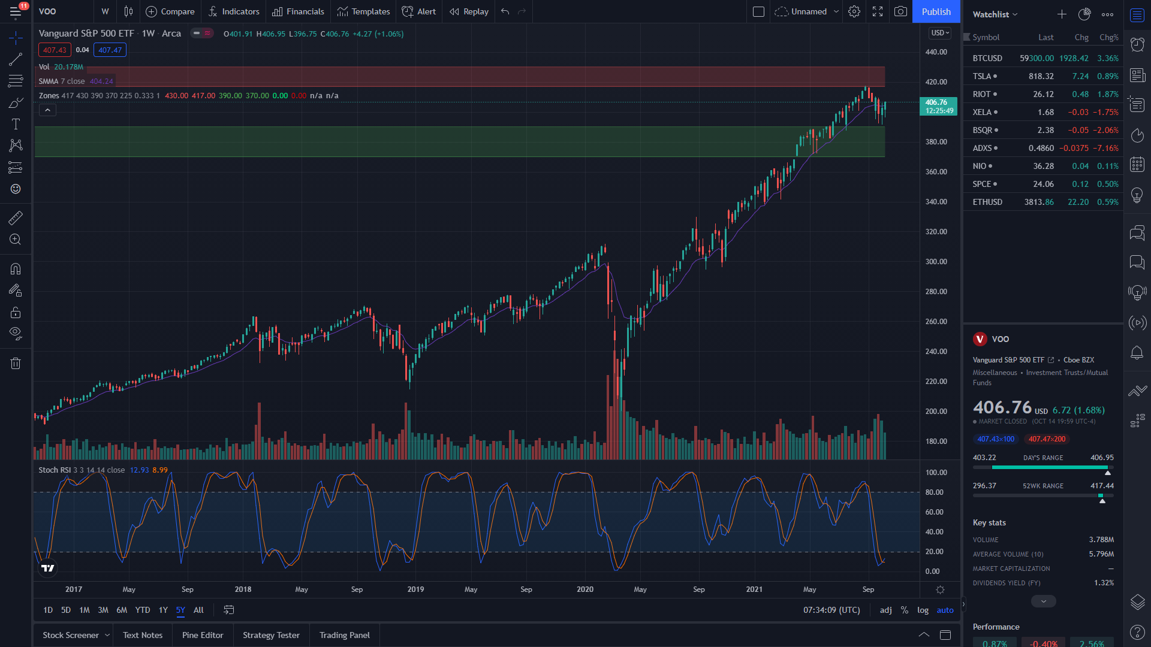Viewport: 1151px width, 647px height.
Task: Click the Publish button
Action: click(x=936, y=11)
